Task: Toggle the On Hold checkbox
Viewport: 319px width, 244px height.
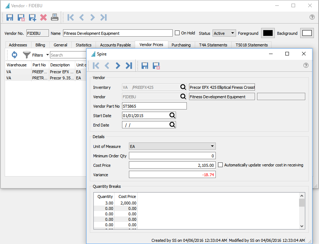Action: pyautogui.click(x=177, y=33)
